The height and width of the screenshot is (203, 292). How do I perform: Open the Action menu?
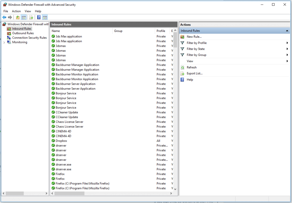(x=16, y=11)
